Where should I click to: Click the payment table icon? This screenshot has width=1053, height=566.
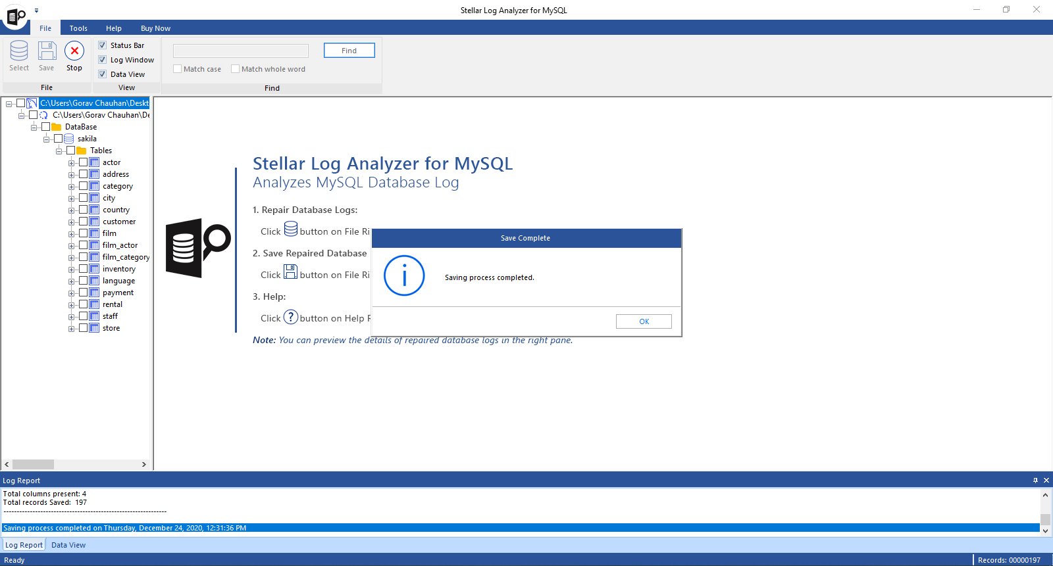point(95,293)
